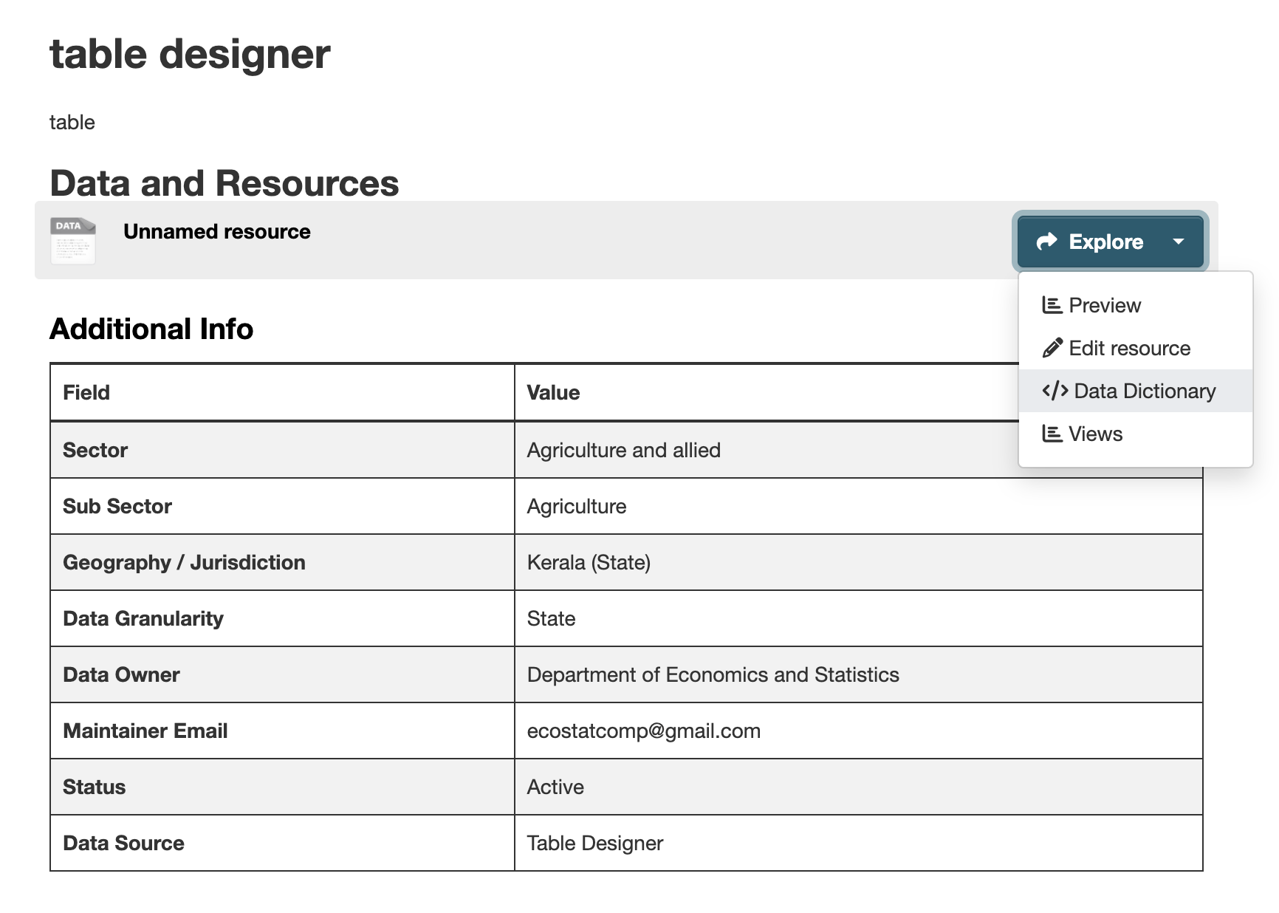The image size is (1279, 913).
Task: Click the Maintainer Email field cell
Action: (282, 731)
